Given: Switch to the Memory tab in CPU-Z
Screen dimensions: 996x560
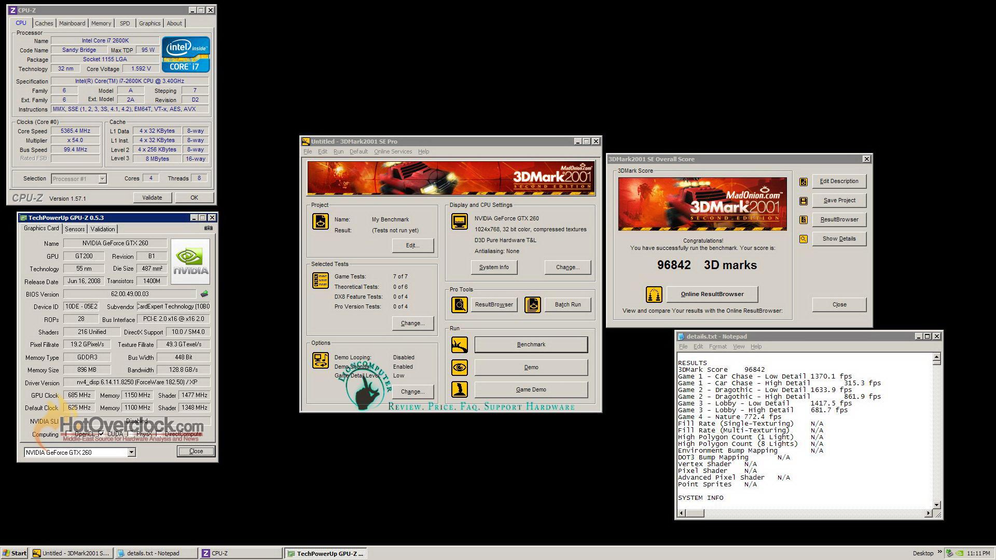Looking at the screenshot, I should 101,23.
